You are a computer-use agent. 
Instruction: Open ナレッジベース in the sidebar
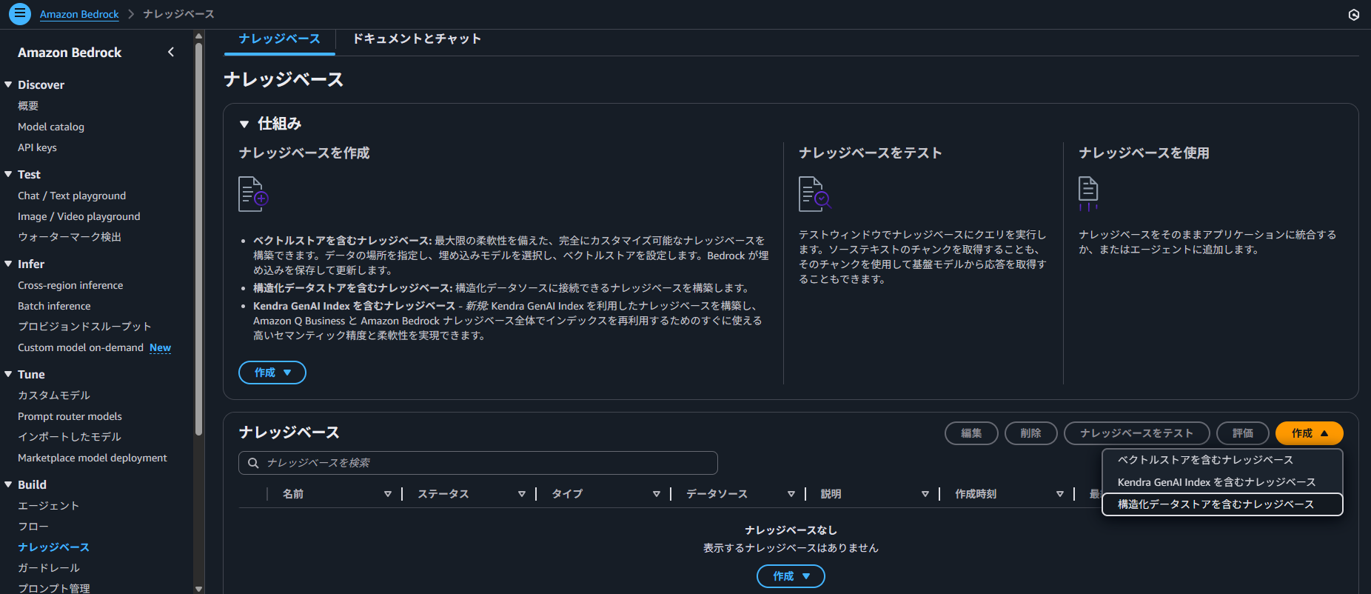click(x=53, y=547)
